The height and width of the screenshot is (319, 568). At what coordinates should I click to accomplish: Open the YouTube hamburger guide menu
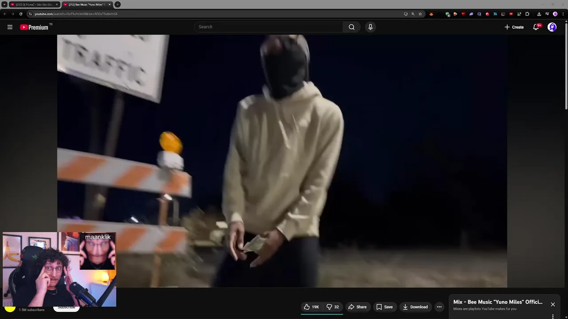10,27
